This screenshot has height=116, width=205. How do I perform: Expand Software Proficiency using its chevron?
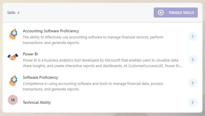(193, 83)
